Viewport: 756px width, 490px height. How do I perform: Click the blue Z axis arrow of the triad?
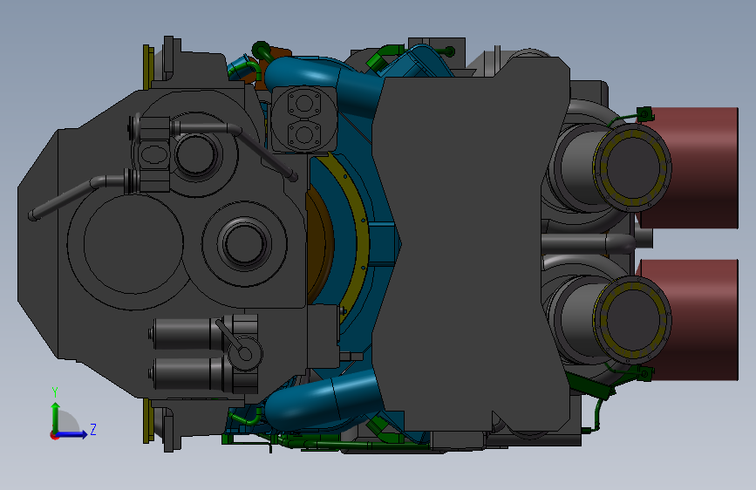pyautogui.click(x=72, y=434)
